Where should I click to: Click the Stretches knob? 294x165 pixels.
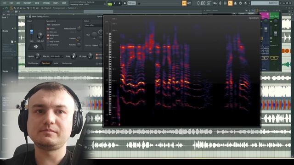click(79, 45)
